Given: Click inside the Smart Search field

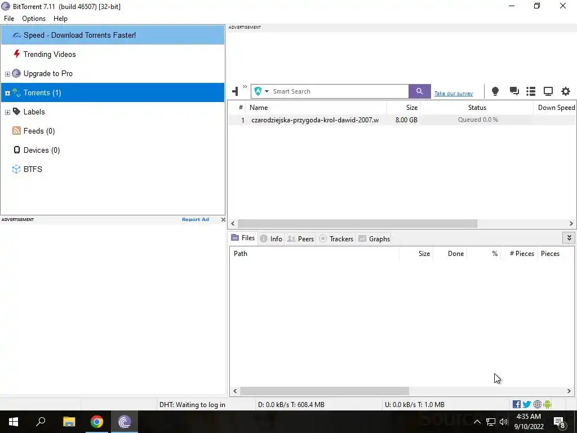Looking at the screenshot, I should pyautogui.click(x=339, y=91).
